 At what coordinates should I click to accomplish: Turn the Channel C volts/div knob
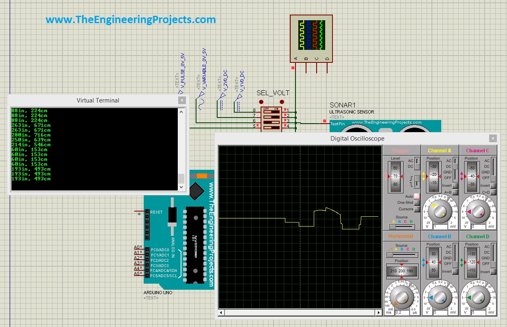tap(479, 211)
